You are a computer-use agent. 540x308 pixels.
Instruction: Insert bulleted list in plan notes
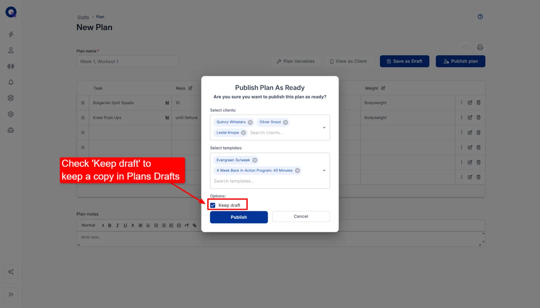pyautogui.click(x=164, y=226)
